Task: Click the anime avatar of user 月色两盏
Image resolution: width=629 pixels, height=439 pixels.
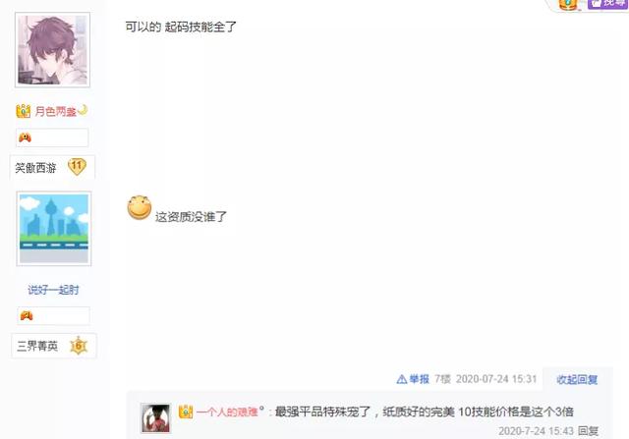Action: click(52, 50)
